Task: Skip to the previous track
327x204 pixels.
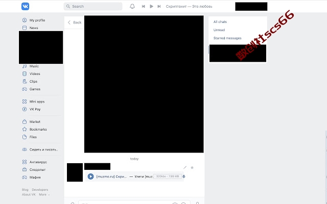Action: tap(143, 7)
